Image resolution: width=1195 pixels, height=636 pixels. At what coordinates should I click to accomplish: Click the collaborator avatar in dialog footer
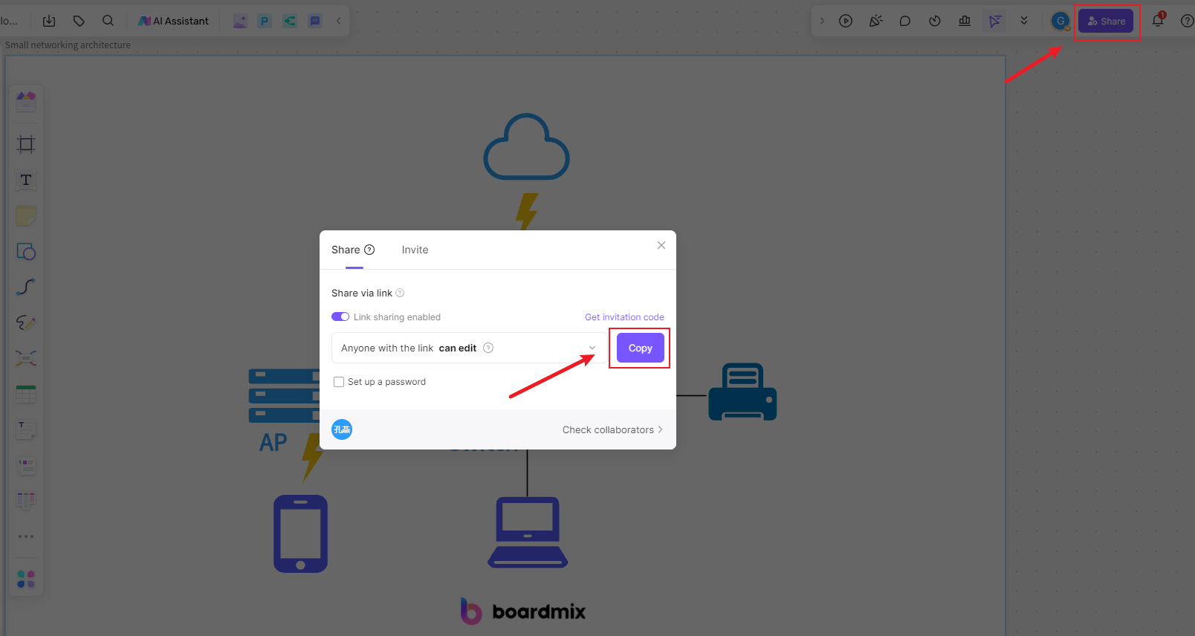342,429
